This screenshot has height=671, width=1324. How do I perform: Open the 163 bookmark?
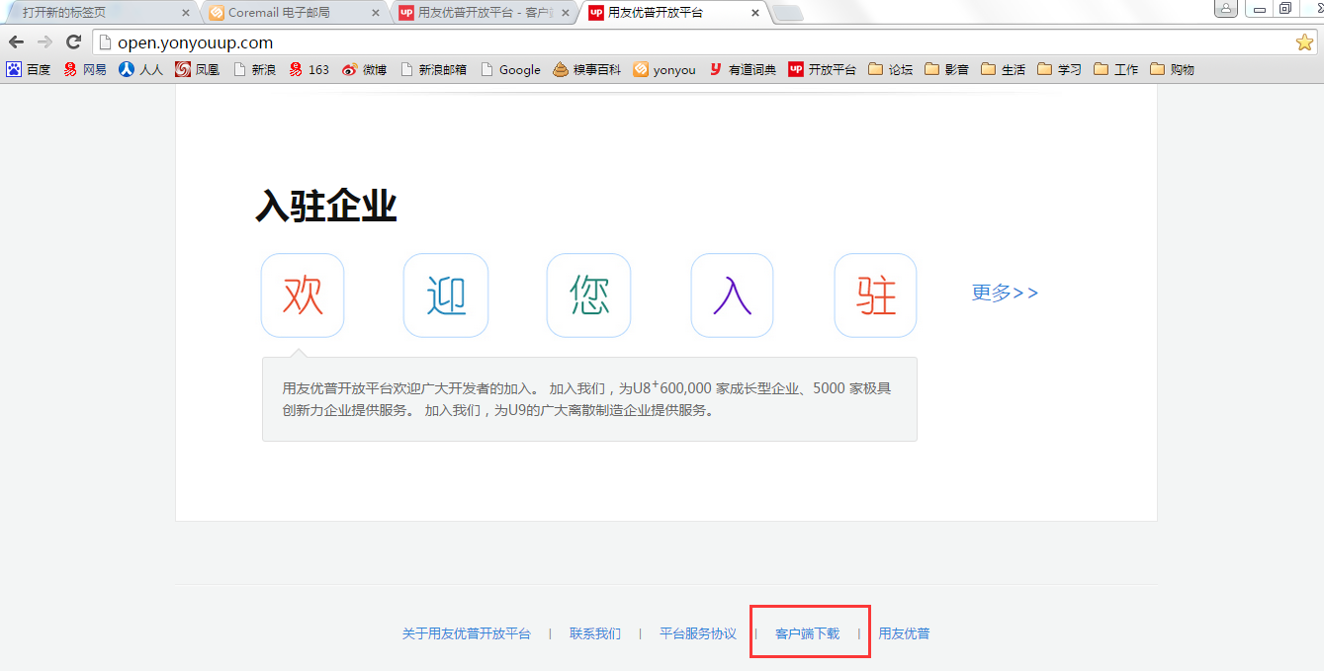tap(309, 69)
